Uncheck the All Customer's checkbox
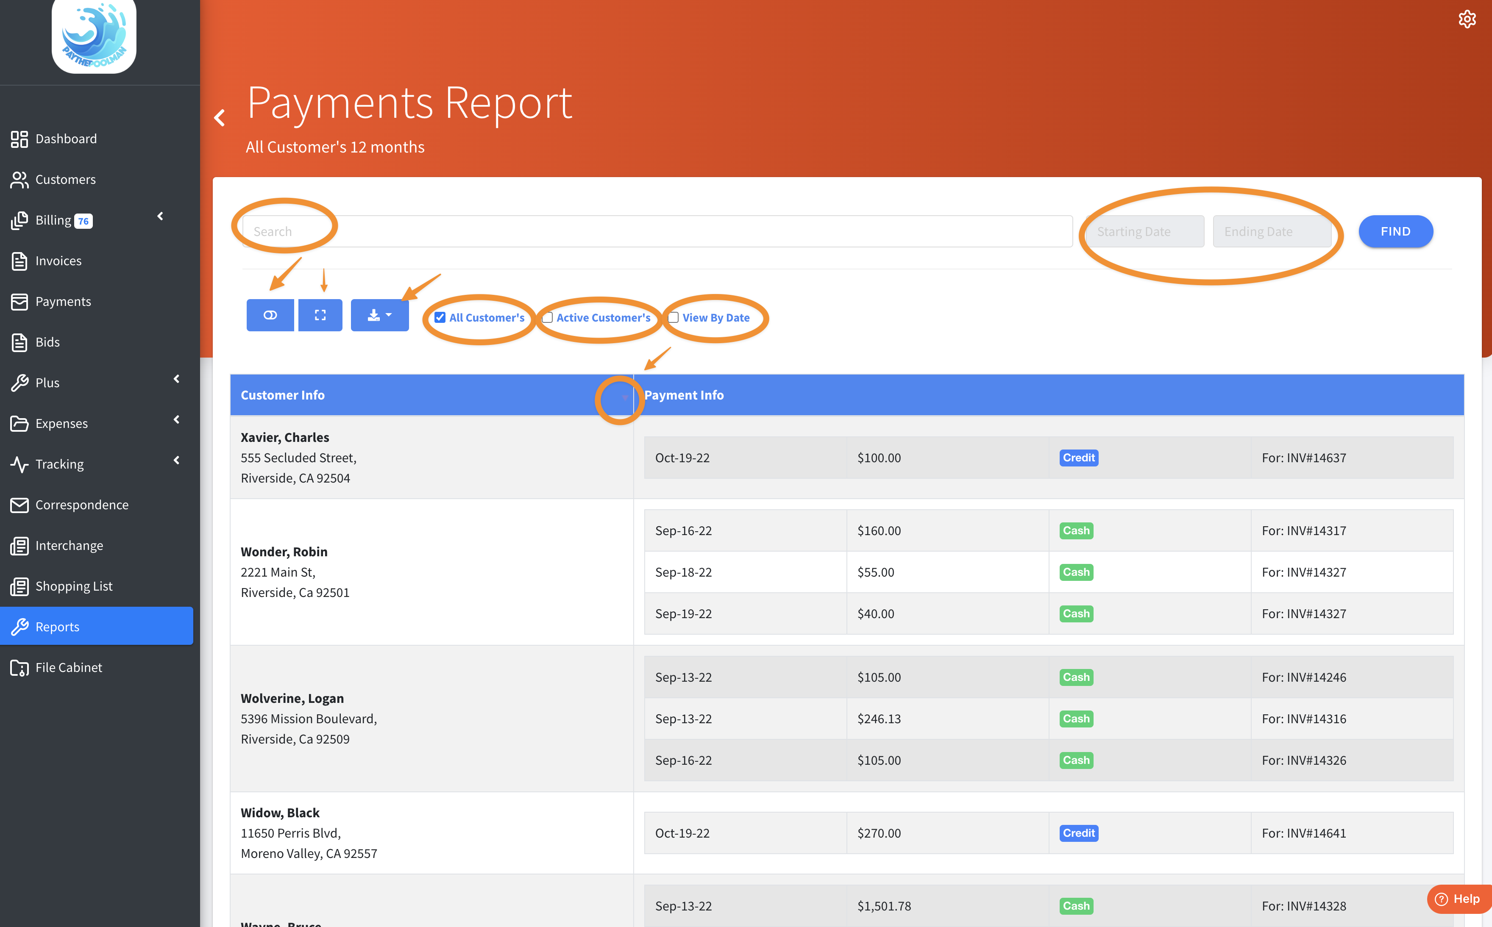This screenshot has width=1492, height=927. 440,318
